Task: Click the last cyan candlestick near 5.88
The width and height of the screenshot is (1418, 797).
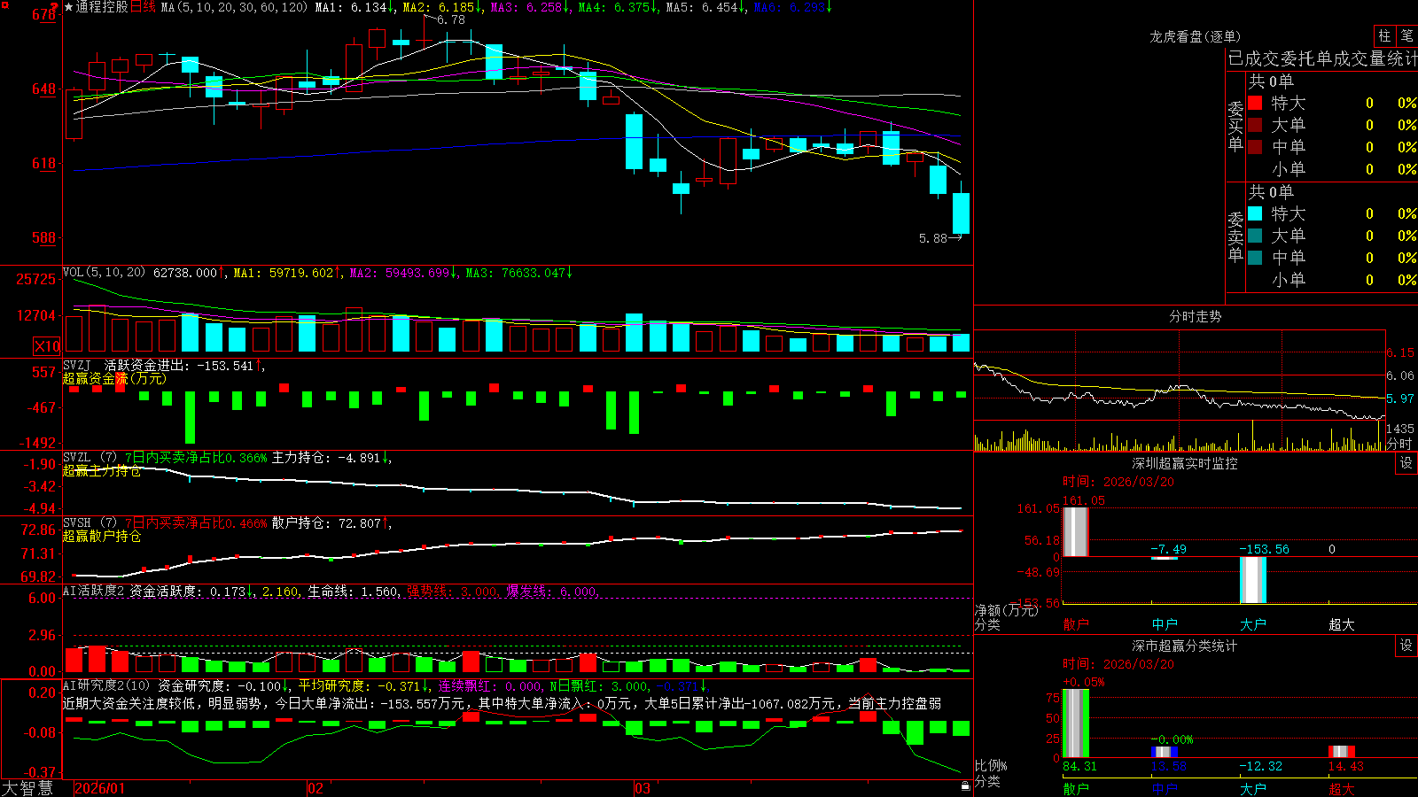Action: point(961,213)
